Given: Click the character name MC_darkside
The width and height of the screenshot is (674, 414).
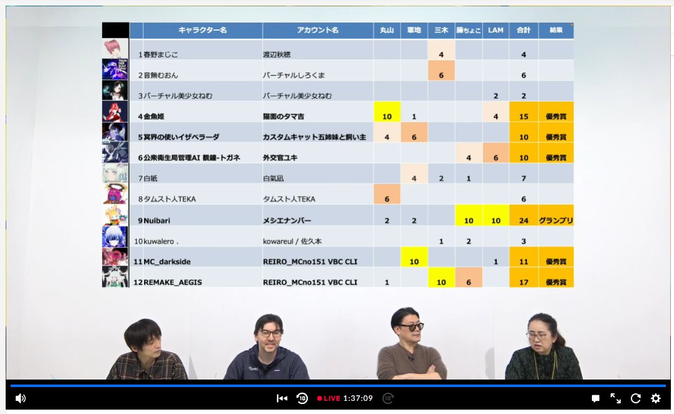Looking at the screenshot, I should pos(167,262).
